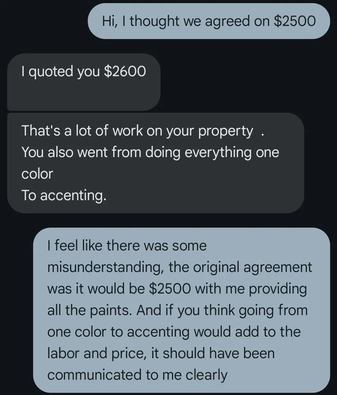Click "$2500" in the last outgoing message
The height and width of the screenshot is (395, 337).
(x=169, y=289)
